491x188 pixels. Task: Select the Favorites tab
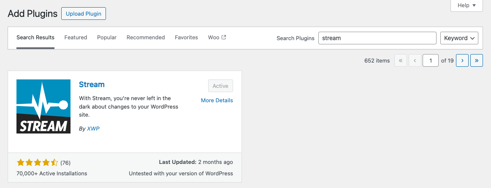pos(186,38)
